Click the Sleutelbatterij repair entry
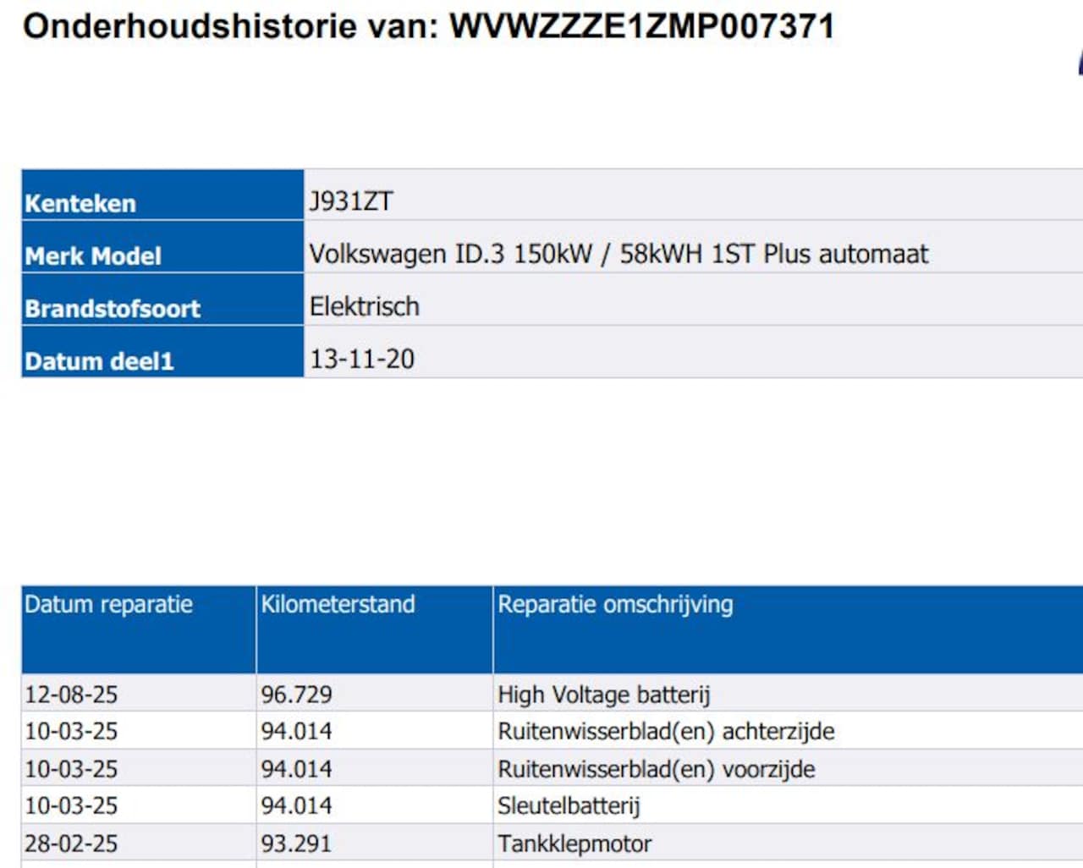Screen dimensions: 1083x868 (569, 805)
